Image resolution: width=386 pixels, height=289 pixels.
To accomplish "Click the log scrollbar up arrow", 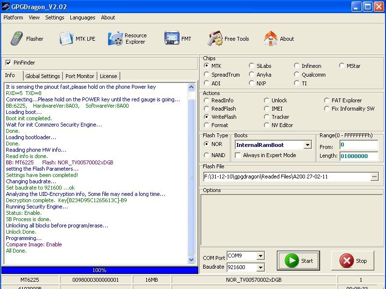I will [x=191, y=87].
